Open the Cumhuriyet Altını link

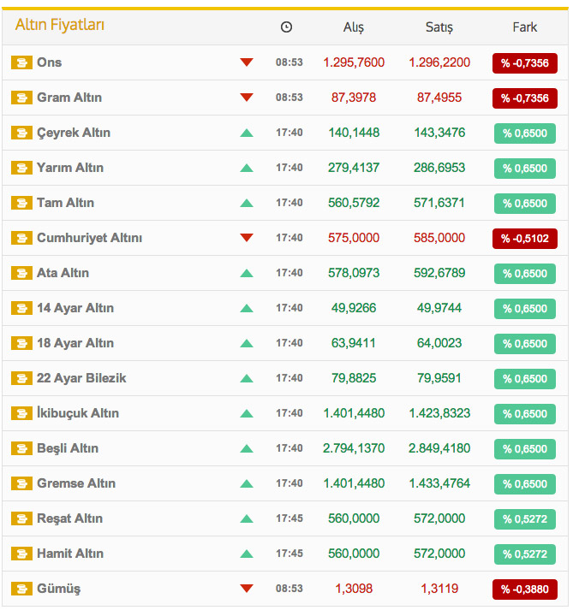pyautogui.click(x=89, y=238)
